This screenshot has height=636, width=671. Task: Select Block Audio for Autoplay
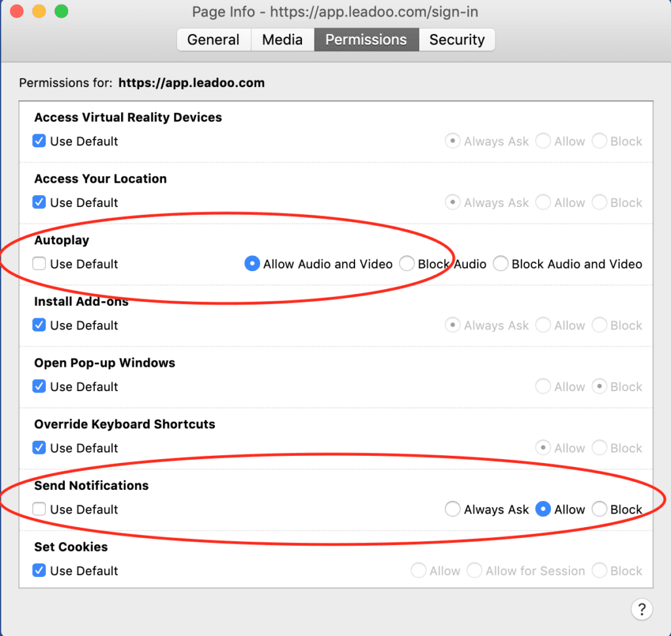point(406,264)
